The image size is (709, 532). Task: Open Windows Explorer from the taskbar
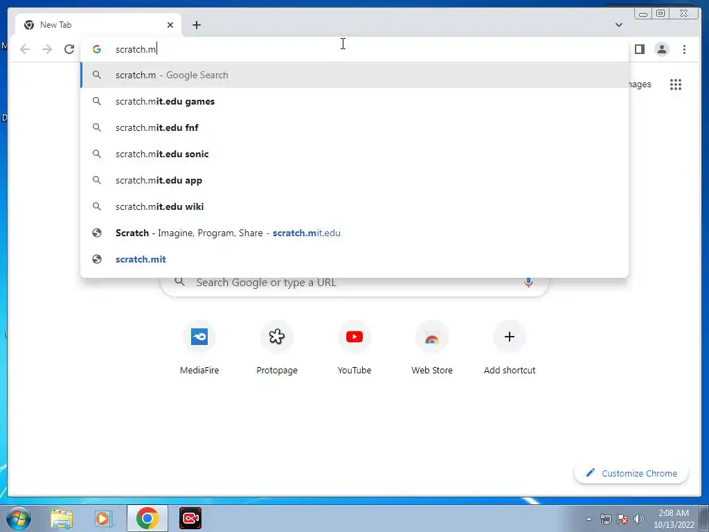point(62,518)
